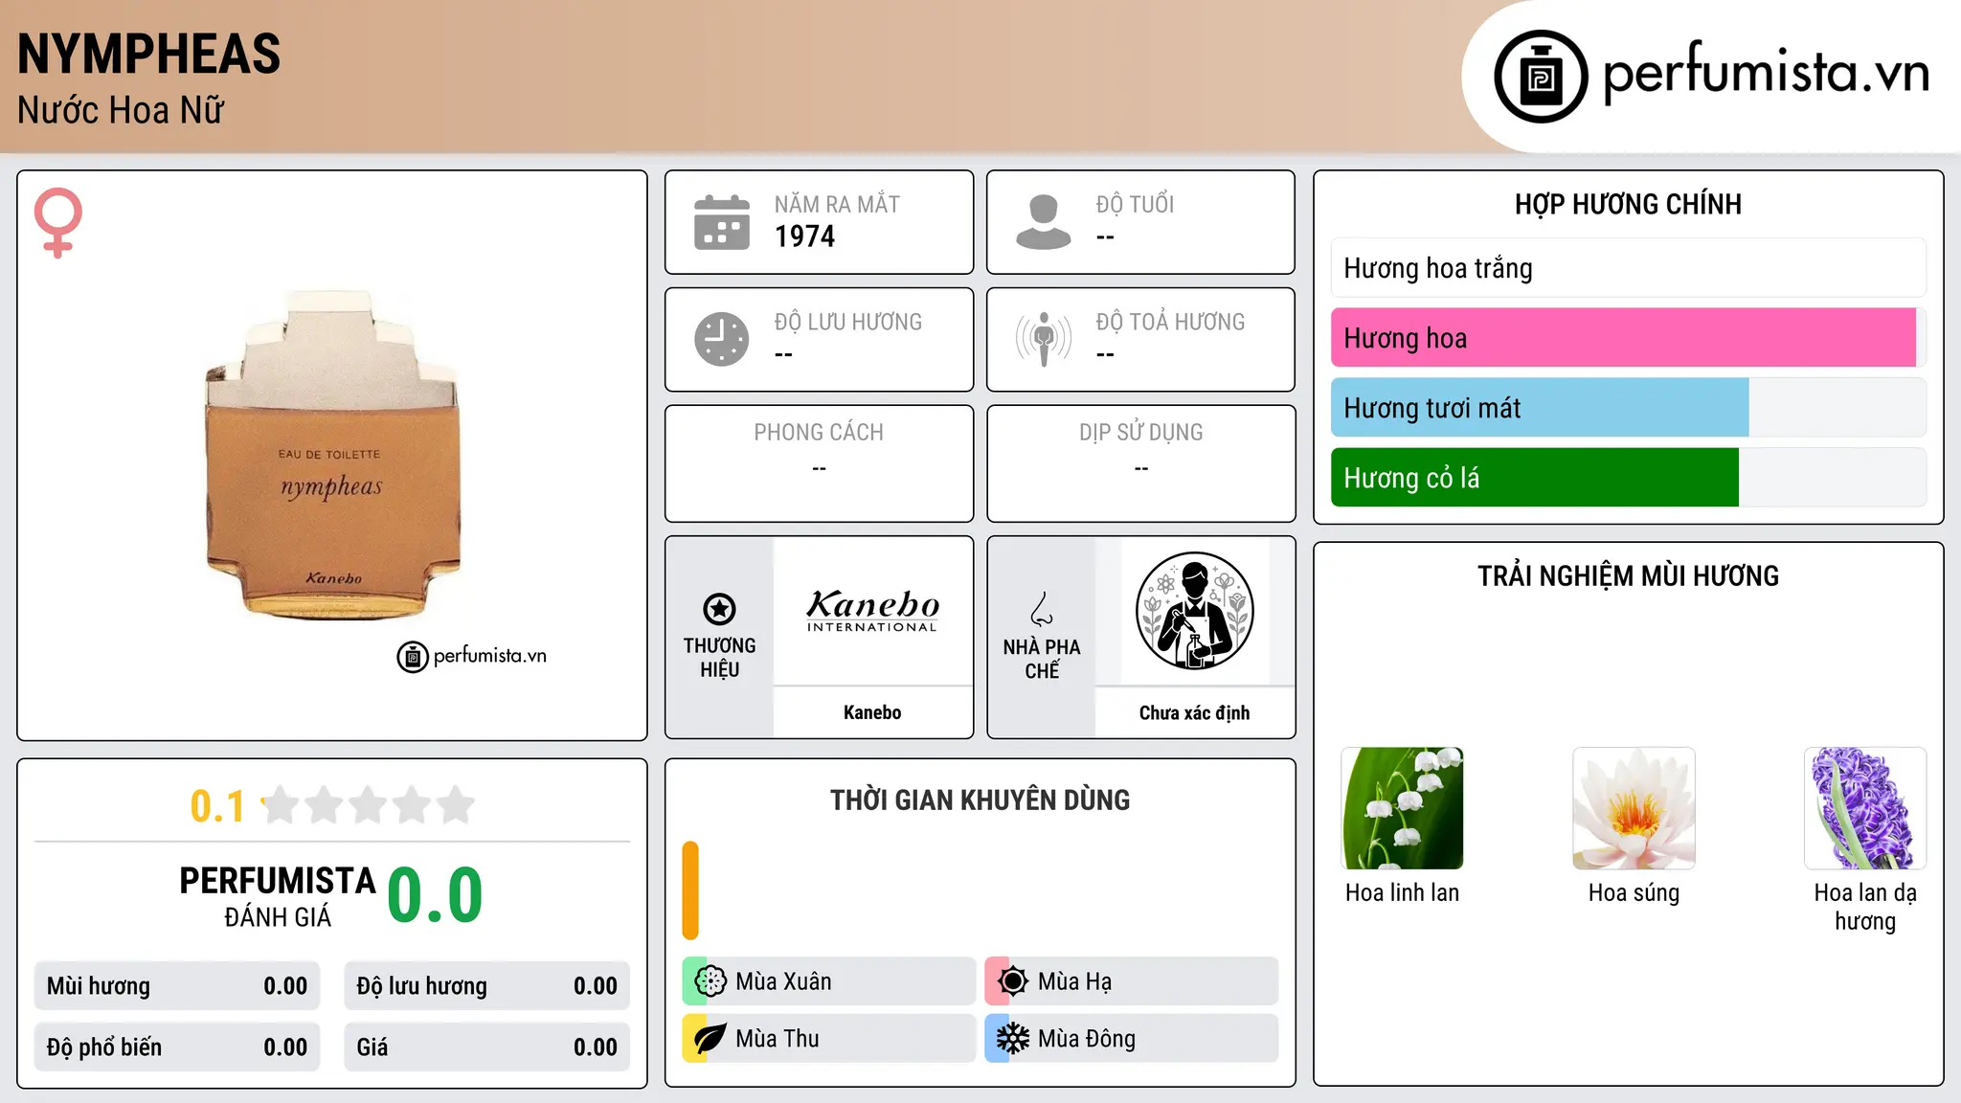
Task: Click the Thời gian khuyên dùng heading
Action: 980,799
